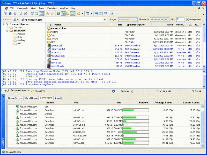207x155 pixels.
Task: Click the log pane scroll up arrow
Action: click(x=204, y=71)
